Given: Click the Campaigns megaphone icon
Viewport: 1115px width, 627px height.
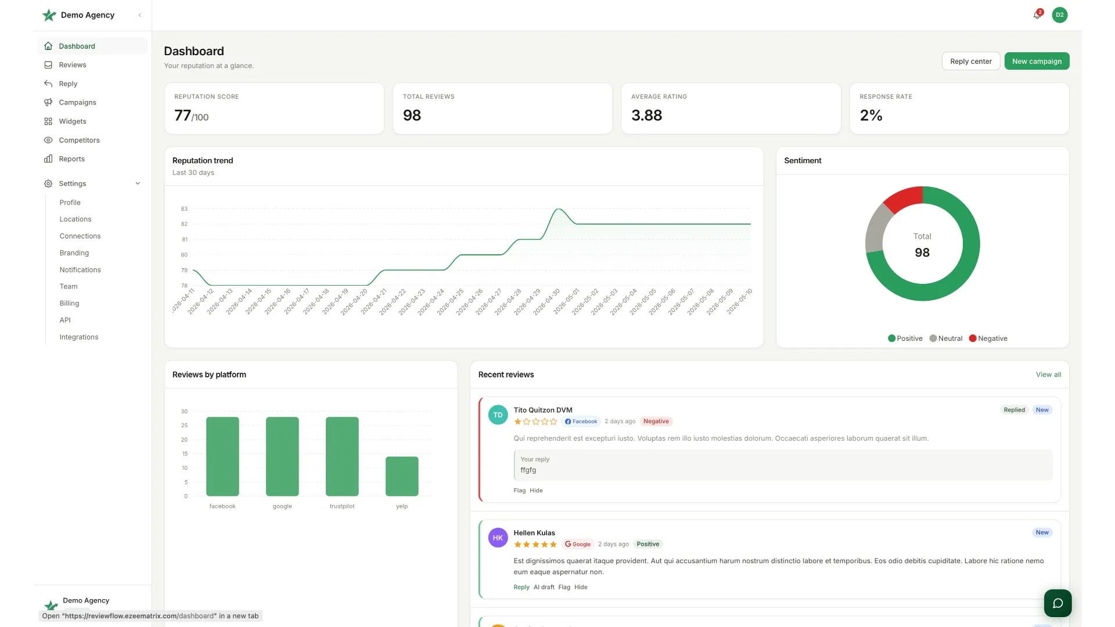Looking at the screenshot, I should pos(48,102).
